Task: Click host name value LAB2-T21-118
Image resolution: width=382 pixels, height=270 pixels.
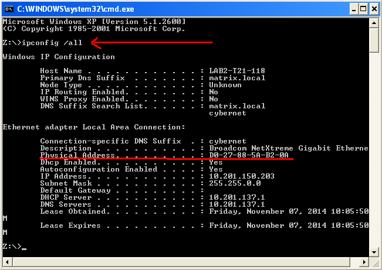Action: (237, 71)
